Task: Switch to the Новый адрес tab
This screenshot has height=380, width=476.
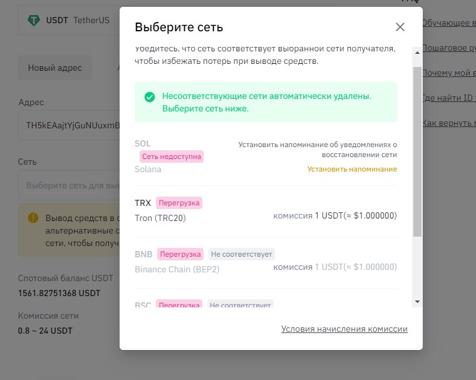Action: (x=55, y=68)
